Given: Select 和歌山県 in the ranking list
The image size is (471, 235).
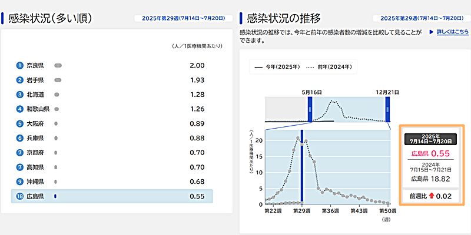Looking at the screenshot, I should tap(38, 109).
